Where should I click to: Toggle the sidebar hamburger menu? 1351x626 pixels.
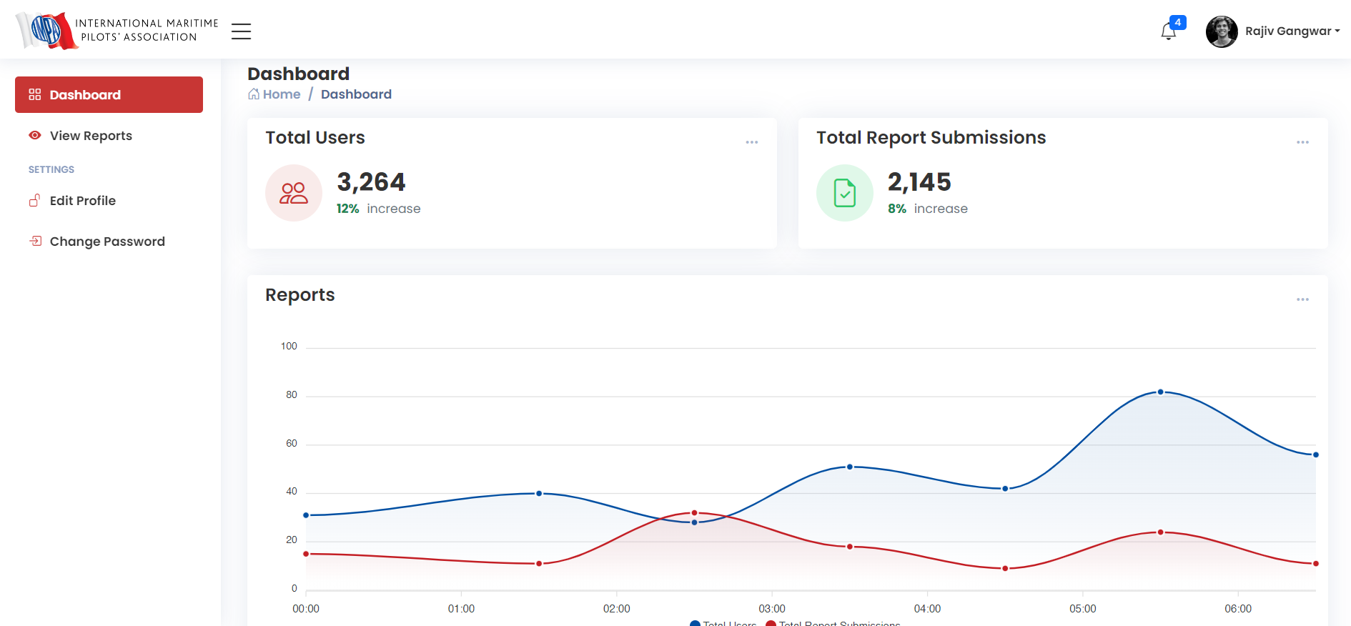coord(241,31)
